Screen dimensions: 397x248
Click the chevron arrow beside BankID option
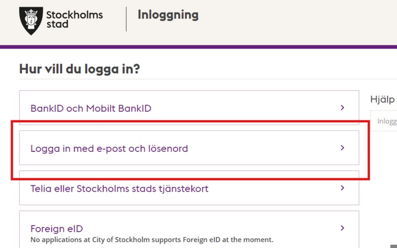342,108
